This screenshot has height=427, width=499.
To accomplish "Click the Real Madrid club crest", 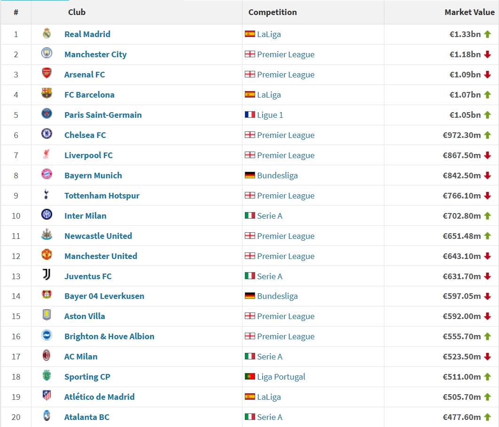I will tap(47, 34).
